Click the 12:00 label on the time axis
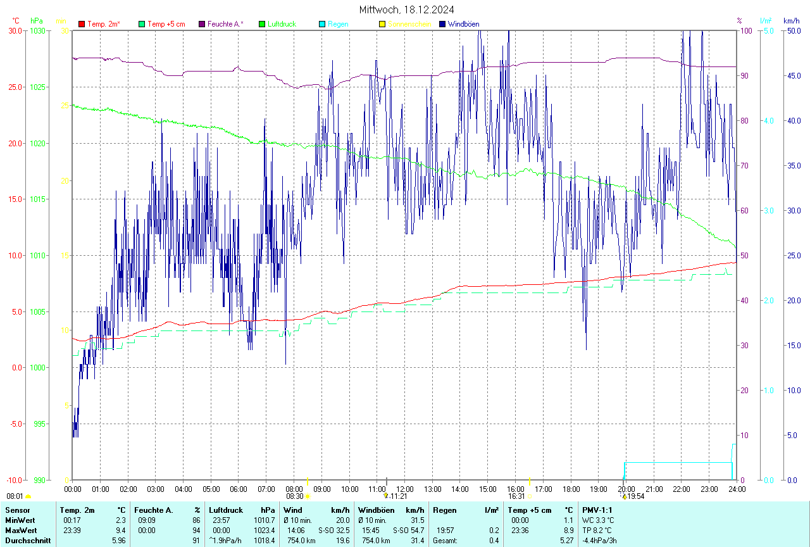 405,489
